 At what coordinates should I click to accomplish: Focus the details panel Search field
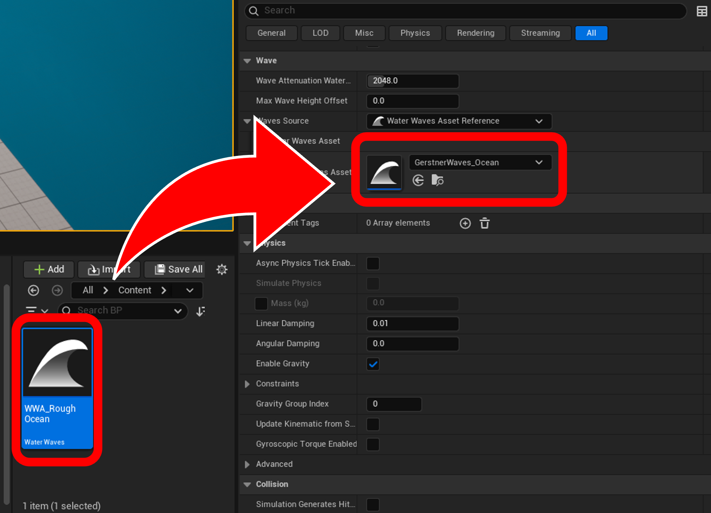[465, 11]
